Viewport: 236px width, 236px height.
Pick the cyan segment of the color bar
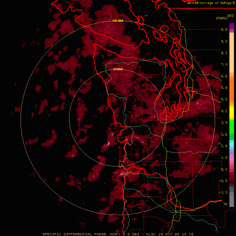pos(232,144)
